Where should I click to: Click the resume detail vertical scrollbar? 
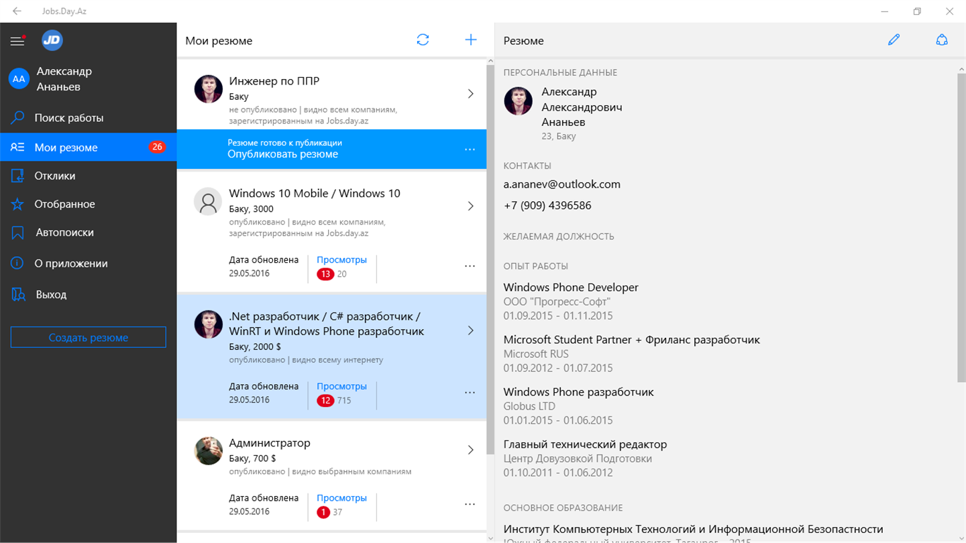[961, 228]
